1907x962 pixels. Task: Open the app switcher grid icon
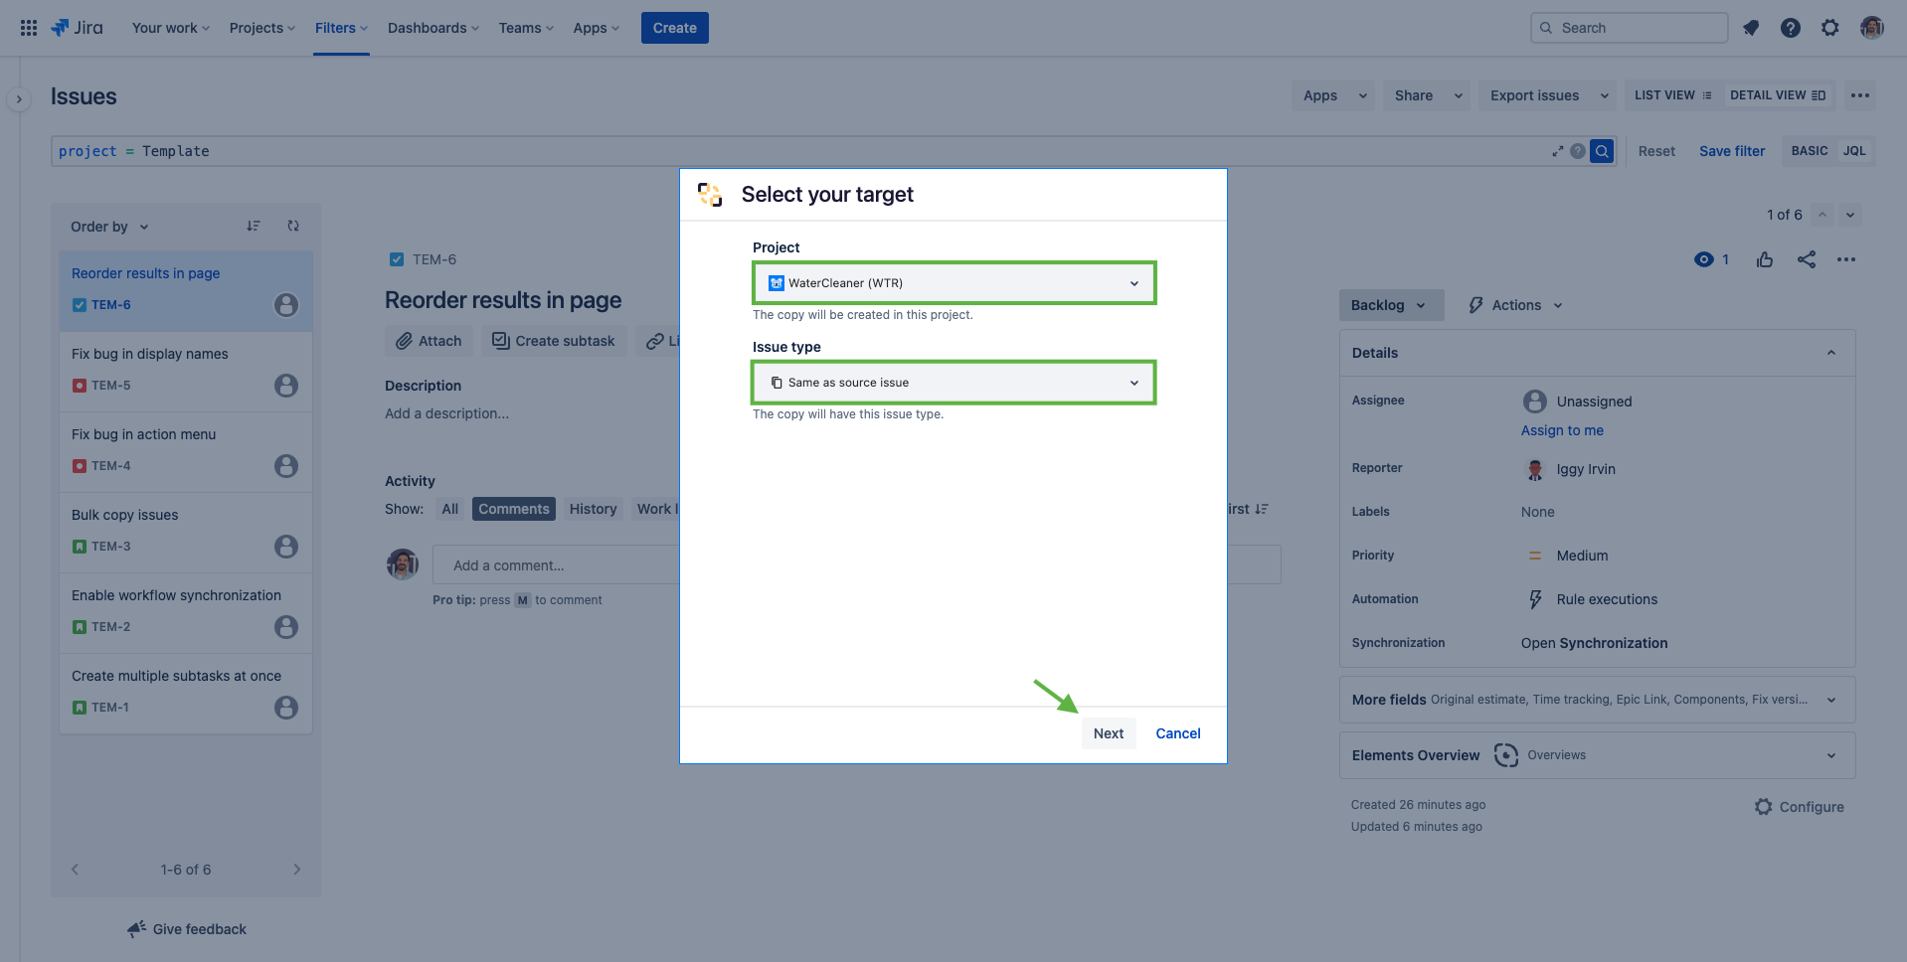pyautogui.click(x=29, y=28)
